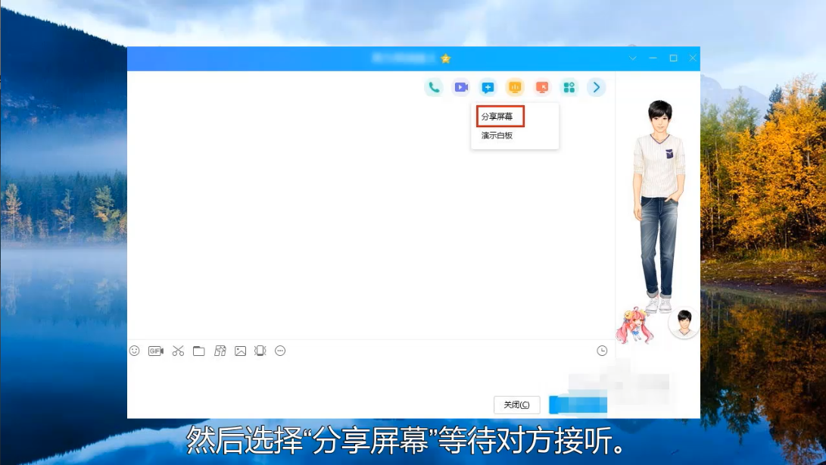
Task: Click the create group chat icon
Action: pyautogui.click(x=488, y=88)
